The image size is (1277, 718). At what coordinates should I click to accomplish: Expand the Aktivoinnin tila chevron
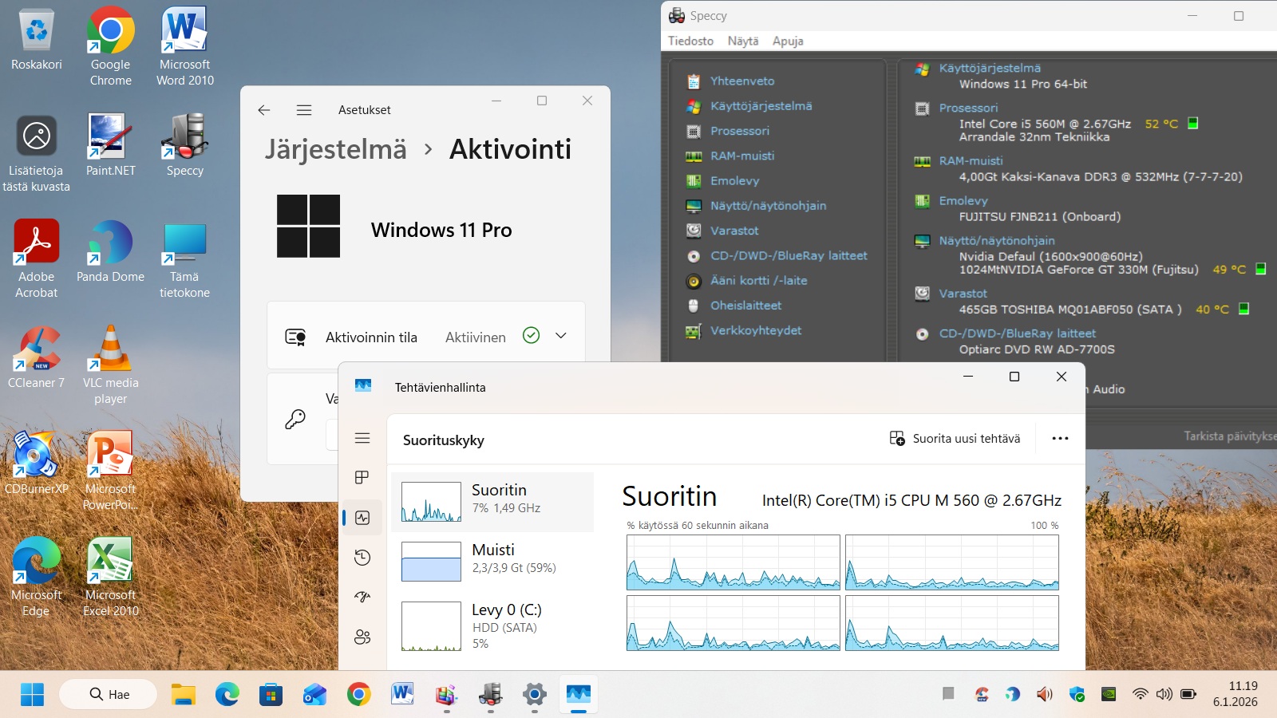(561, 336)
